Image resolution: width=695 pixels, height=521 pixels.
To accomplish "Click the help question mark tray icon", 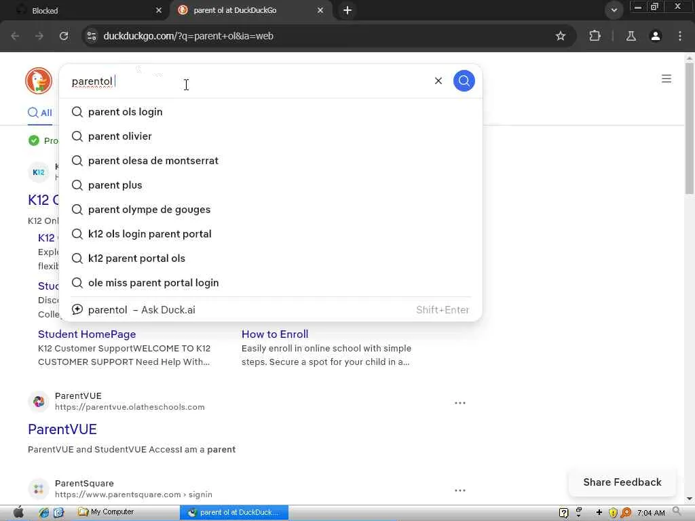I will click(563, 513).
